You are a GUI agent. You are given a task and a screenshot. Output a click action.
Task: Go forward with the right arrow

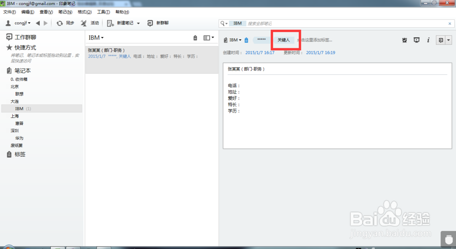(46, 23)
